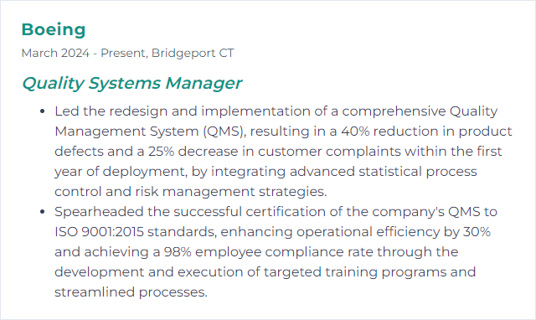
Task: Click the Boeing company heading
Action: (54, 29)
